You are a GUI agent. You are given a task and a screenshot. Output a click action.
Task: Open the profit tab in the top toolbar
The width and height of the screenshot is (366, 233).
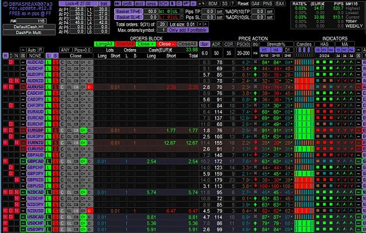coord(128,4)
